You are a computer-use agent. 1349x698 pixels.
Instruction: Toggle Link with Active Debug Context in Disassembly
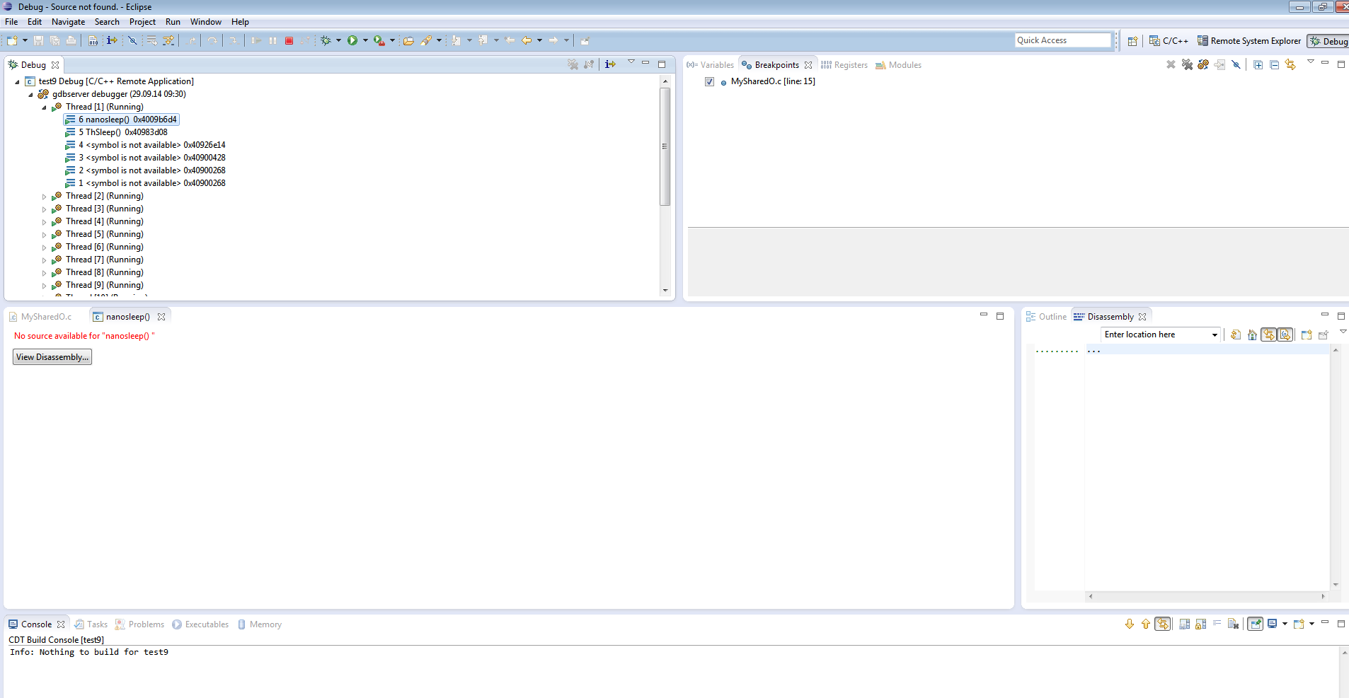[1268, 335]
